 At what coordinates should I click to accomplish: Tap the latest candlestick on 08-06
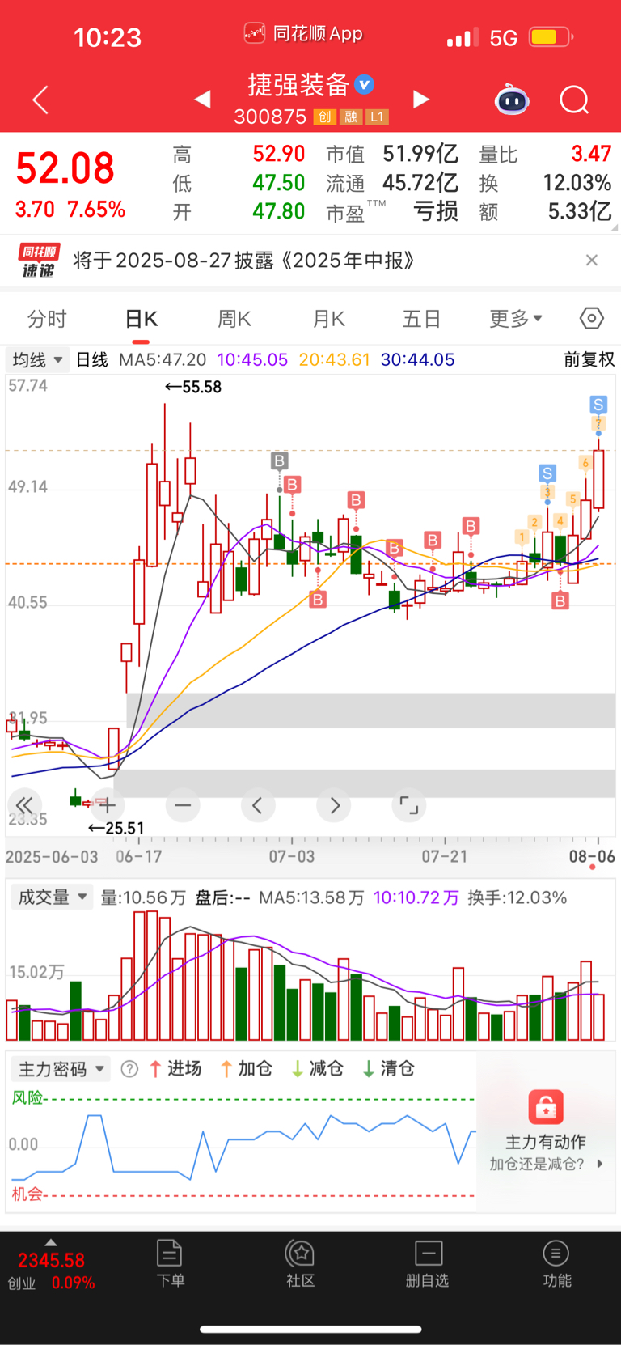[598, 479]
